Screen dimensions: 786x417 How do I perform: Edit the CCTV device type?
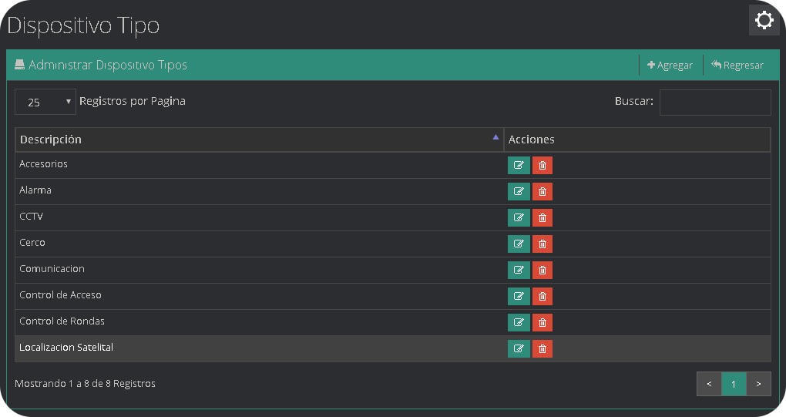519,218
